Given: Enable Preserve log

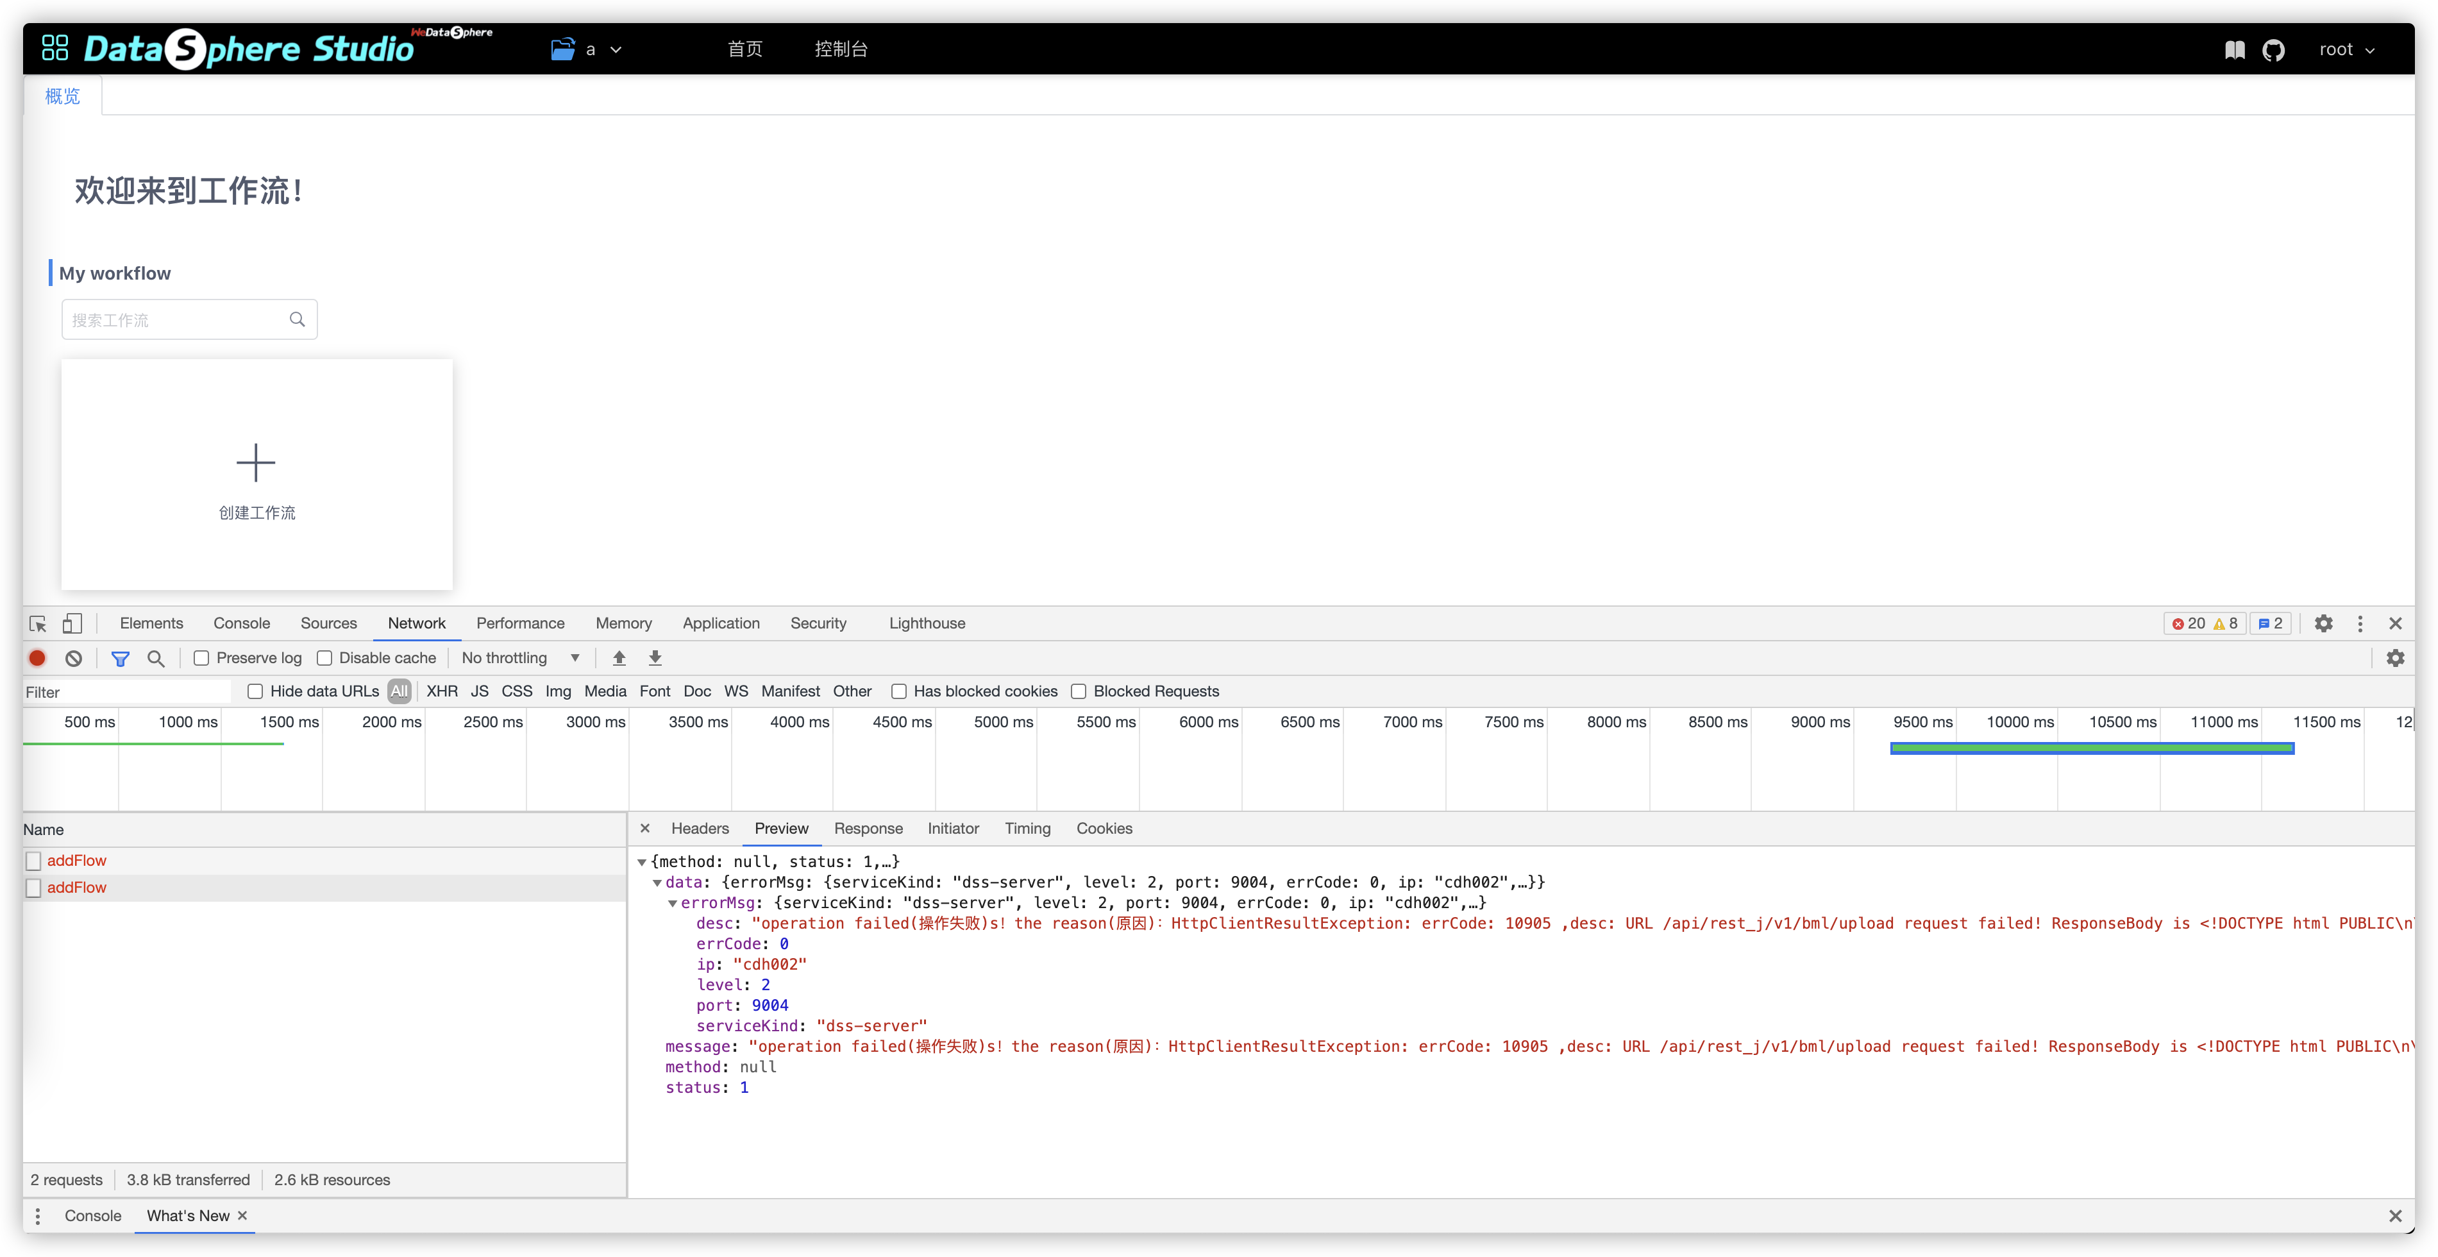Looking at the screenshot, I should [x=201, y=657].
